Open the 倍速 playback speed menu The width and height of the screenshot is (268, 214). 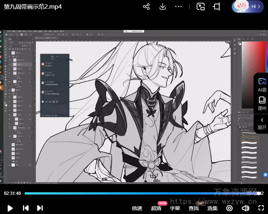pos(137,208)
